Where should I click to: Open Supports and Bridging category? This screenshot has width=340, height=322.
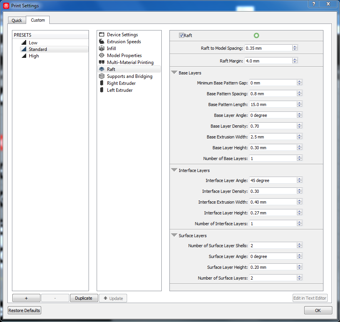[130, 76]
